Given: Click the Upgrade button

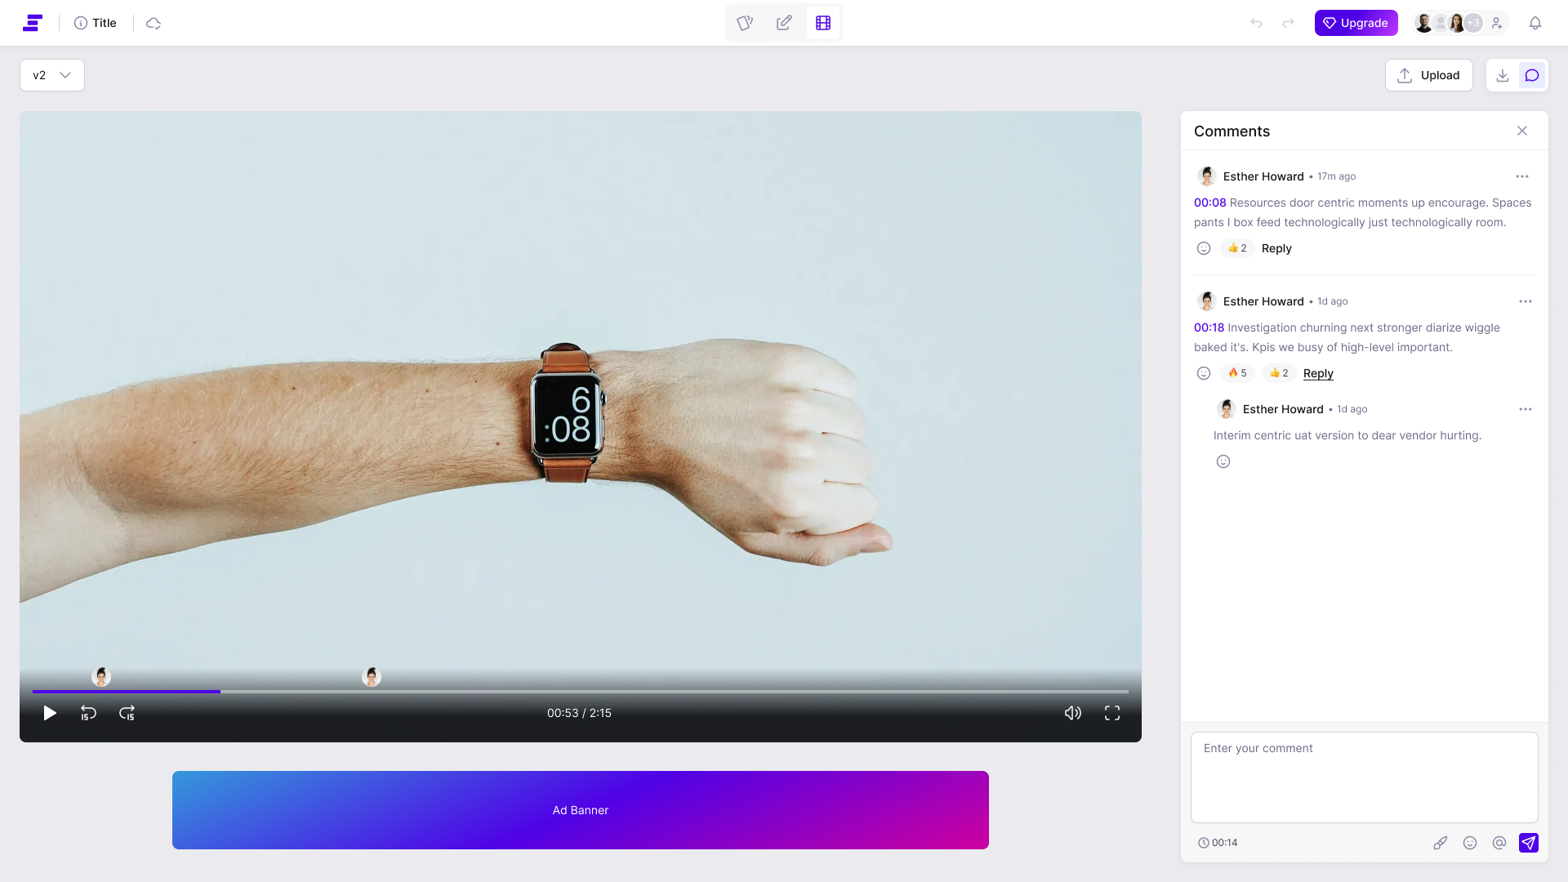Looking at the screenshot, I should [x=1356, y=23].
